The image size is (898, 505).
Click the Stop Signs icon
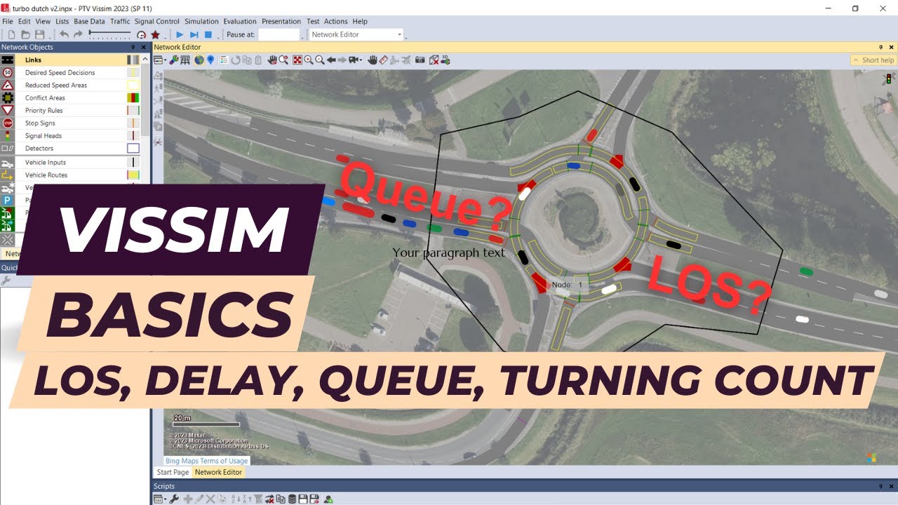click(x=8, y=123)
